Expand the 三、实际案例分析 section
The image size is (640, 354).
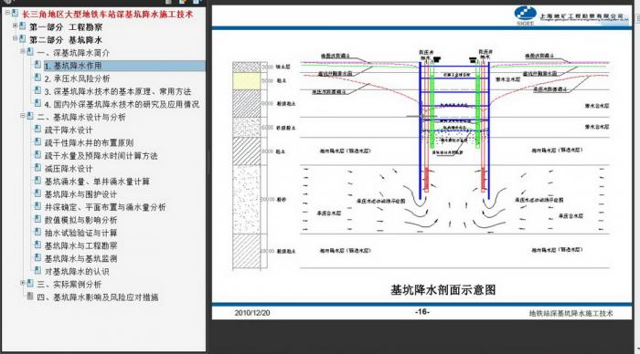23,282
